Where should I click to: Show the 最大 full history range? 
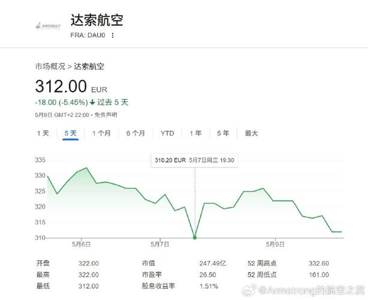click(x=251, y=133)
